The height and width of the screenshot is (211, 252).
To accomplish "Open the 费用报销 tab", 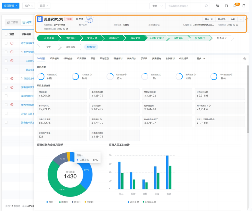I will pyautogui.click(x=156, y=59).
